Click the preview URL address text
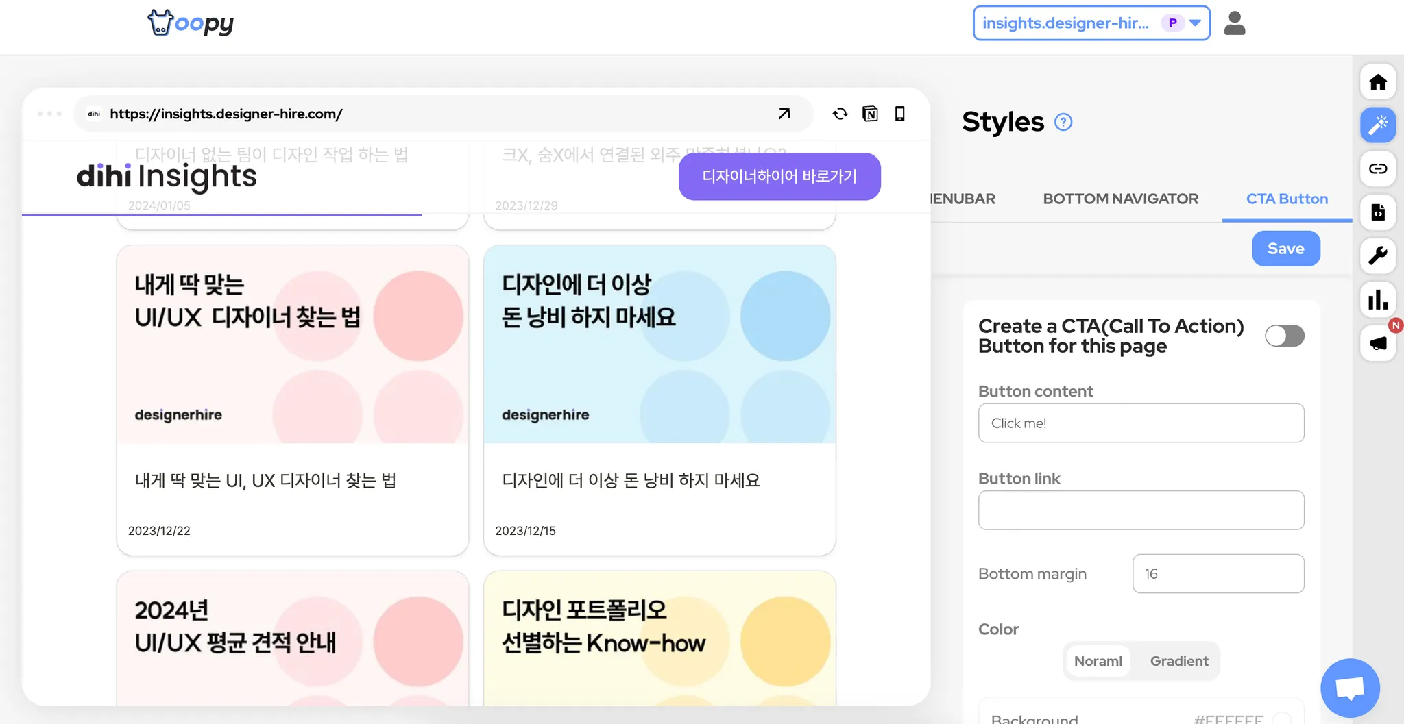This screenshot has width=1404, height=724. click(x=226, y=114)
